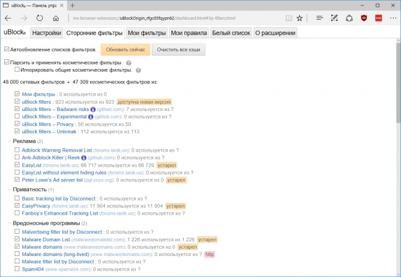Go back using the browser back arrow

[x=8, y=18]
